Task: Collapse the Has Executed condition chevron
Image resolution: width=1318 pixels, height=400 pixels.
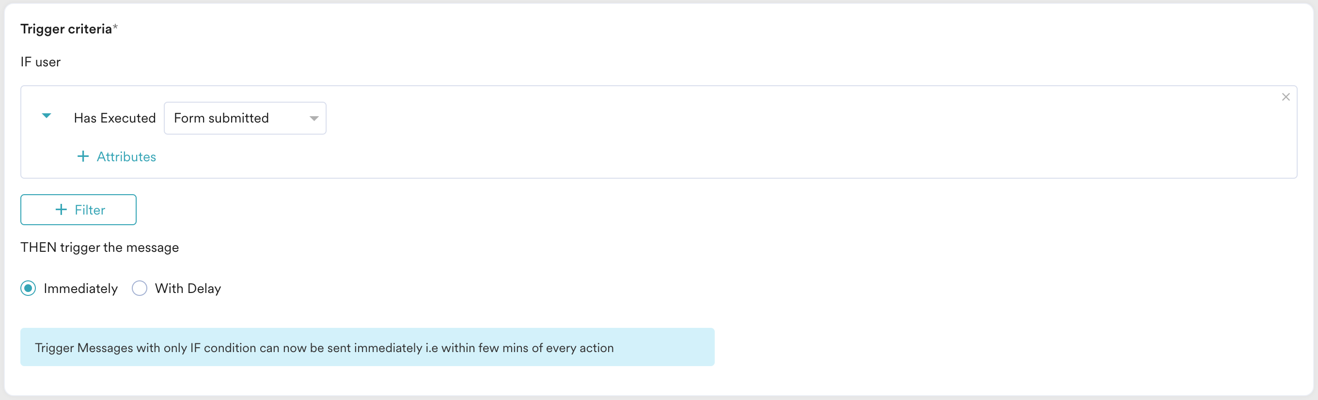Action: click(47, 116)
